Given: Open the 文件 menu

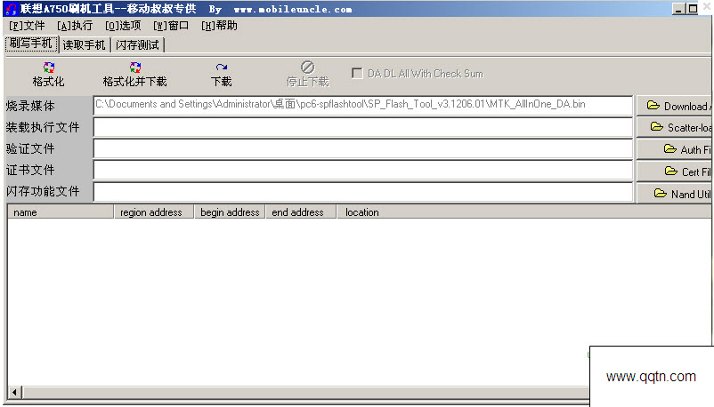Looking at the screenshot, I should (x=27, y=26).
